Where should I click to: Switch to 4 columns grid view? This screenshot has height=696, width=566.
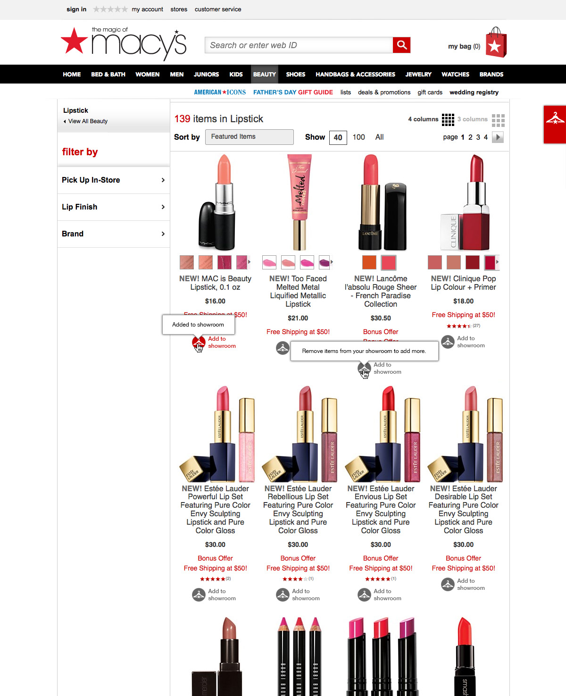(448, 119)
